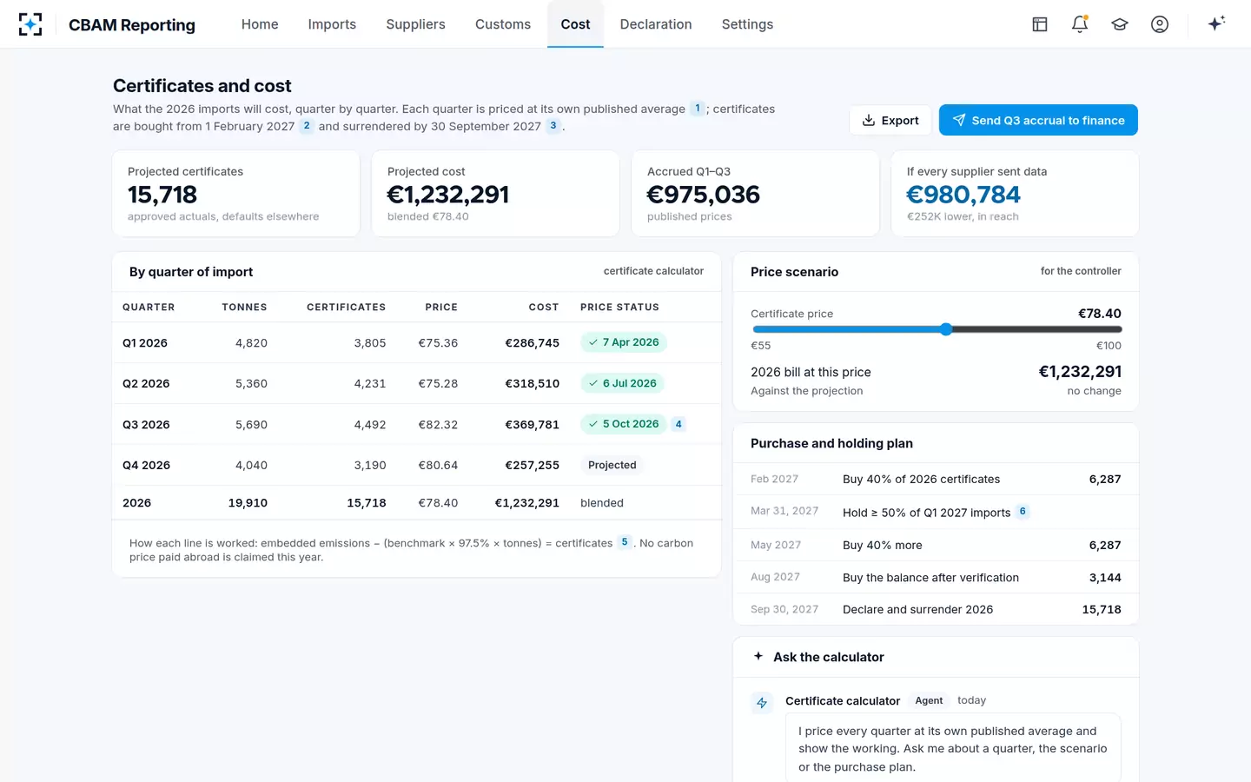This screenshot has width=1251, height=782.
Task: Click the Certificate price slider handle
Action: [946, 329]
